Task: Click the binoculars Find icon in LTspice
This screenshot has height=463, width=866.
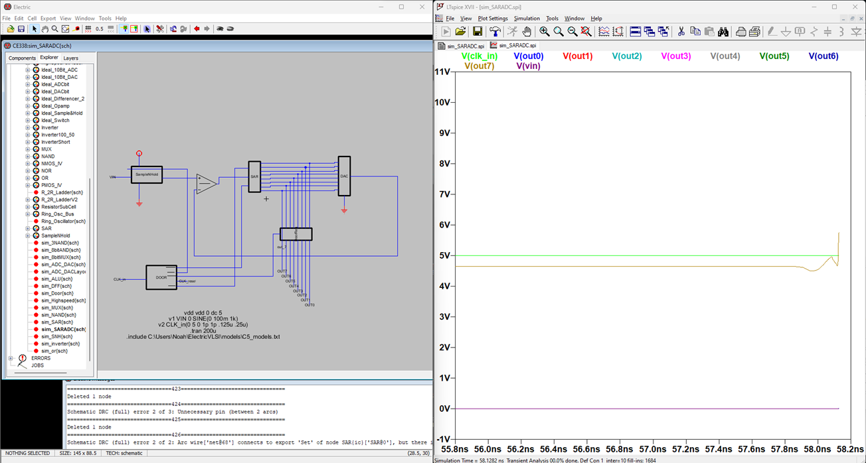Action: tap(723, 31)
